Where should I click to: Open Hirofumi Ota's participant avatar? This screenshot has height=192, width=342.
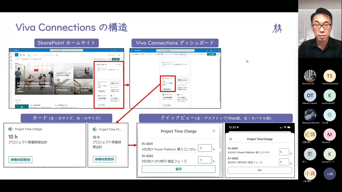pos(310,76)
